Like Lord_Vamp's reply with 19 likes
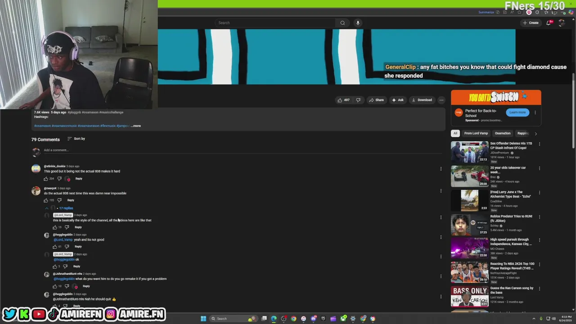 [x=55, y=227]
